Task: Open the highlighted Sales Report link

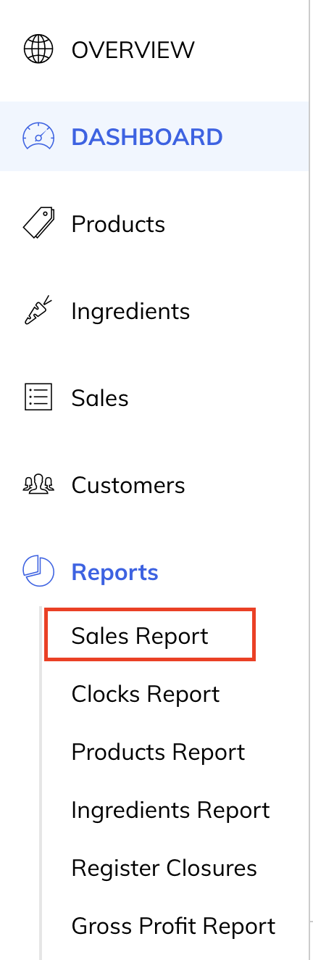Action: pos(150,636)
